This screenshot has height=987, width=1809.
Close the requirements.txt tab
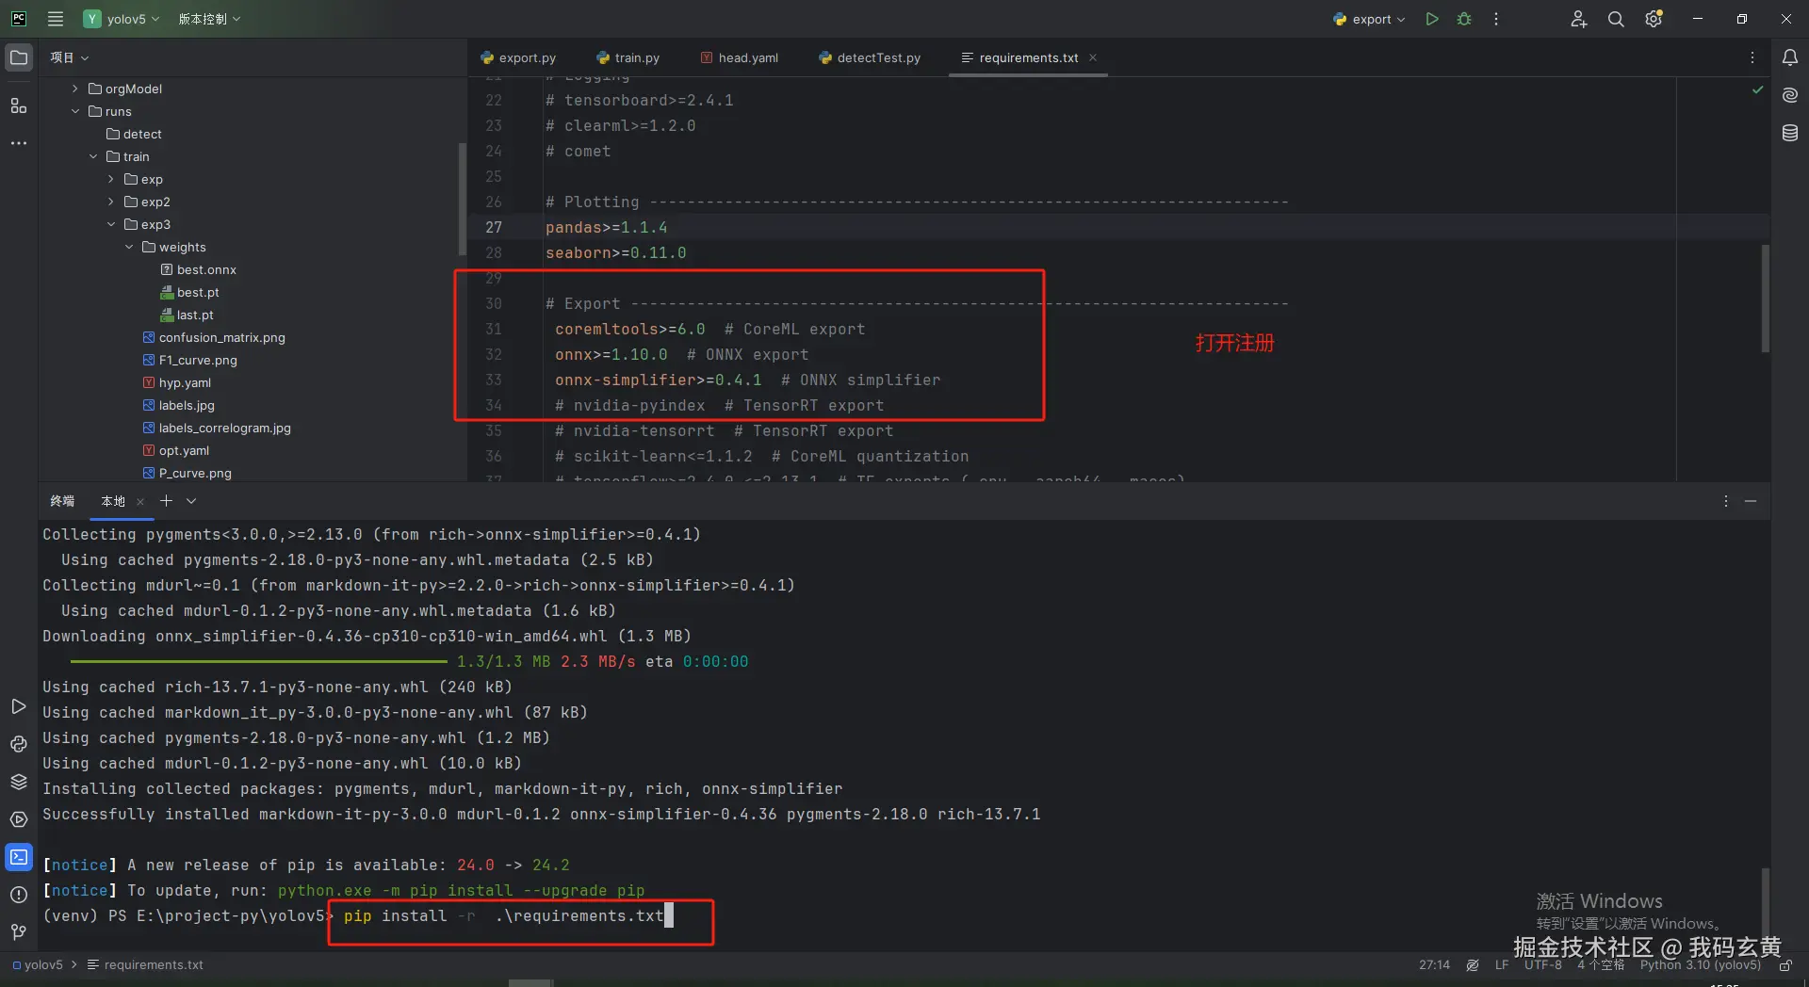[x=1093, y=57]
